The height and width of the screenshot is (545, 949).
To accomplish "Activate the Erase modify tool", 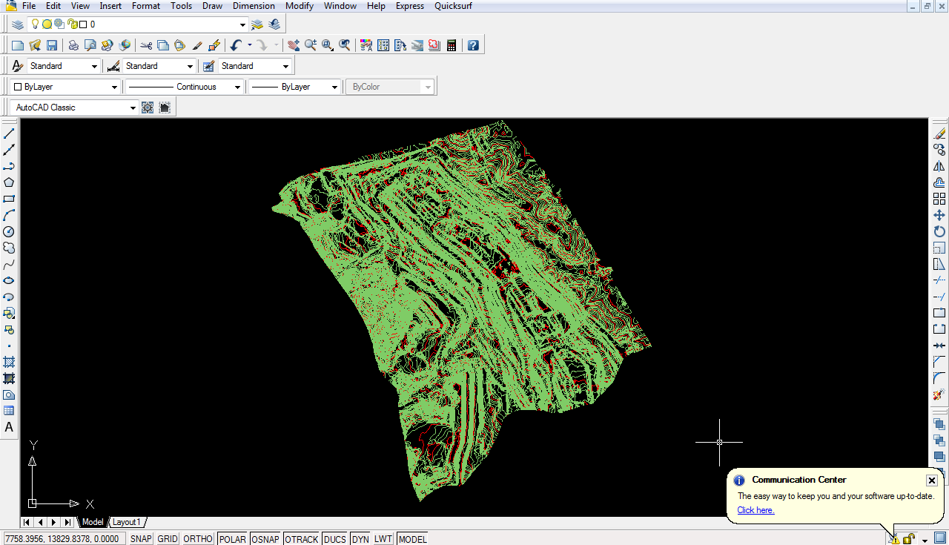I will point(939,133).
